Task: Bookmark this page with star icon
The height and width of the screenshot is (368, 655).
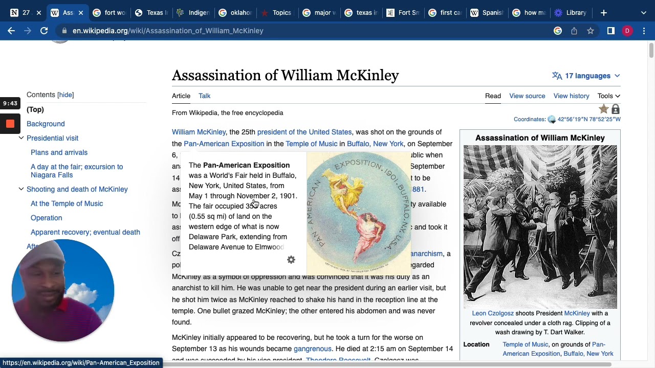Action: 591,31
